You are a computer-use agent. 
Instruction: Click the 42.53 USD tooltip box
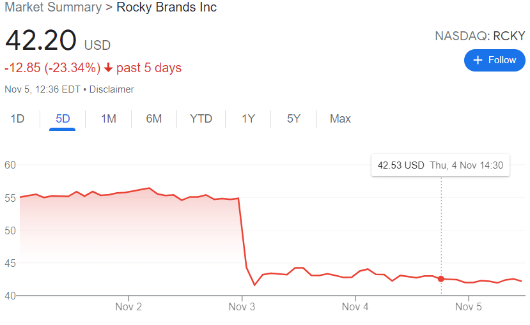pos(440,165)
